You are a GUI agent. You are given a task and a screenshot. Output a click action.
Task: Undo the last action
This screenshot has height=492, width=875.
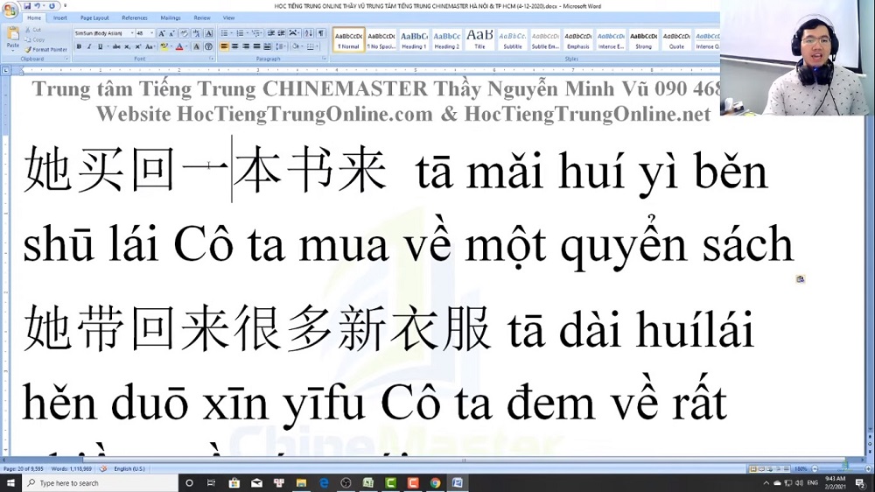point(38,6)
